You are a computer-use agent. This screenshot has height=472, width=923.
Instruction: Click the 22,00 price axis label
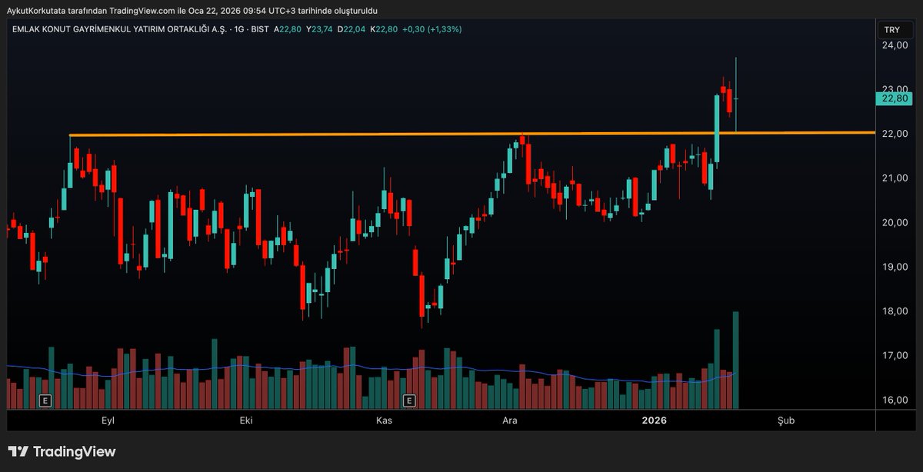894,134
